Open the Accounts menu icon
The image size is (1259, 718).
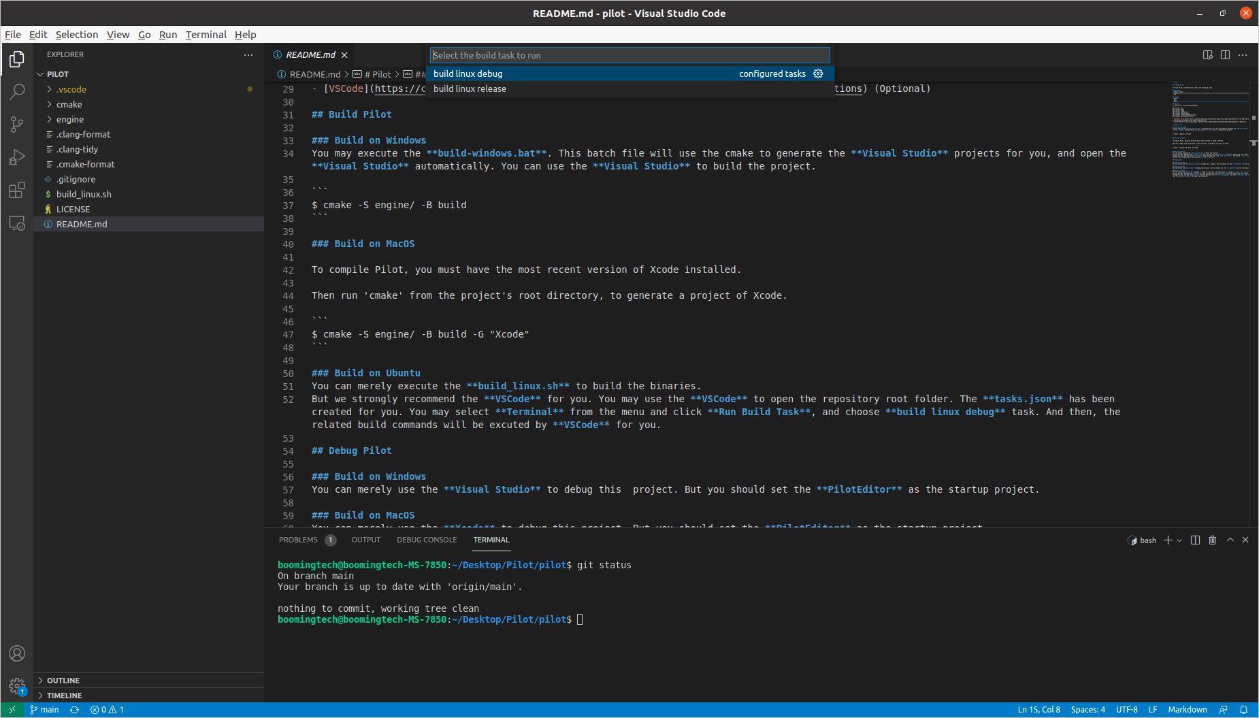[x=17, y=653]
